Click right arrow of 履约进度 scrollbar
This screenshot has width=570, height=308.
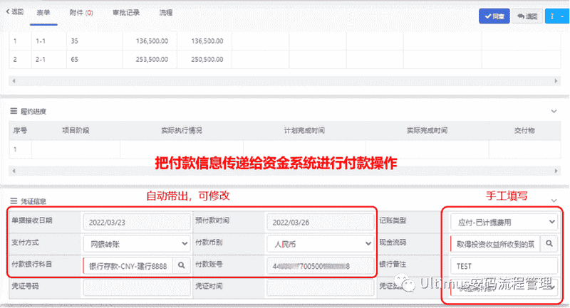pyautogui.click(x=556, y=171)
